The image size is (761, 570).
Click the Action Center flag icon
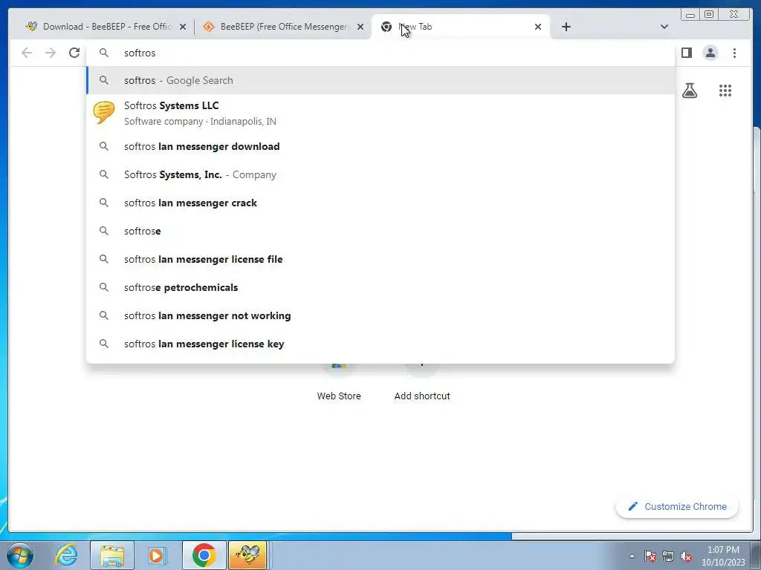click(650, 556)
